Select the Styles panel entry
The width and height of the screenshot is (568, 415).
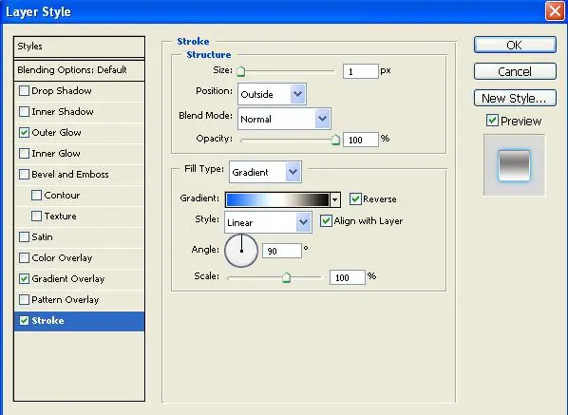[79, 47]
